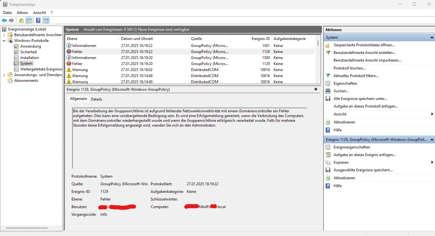Click the Ausgewählte Ereignisse speichern disk icon
The height and width of the screenshot is (236, 435).
point(328,170)
